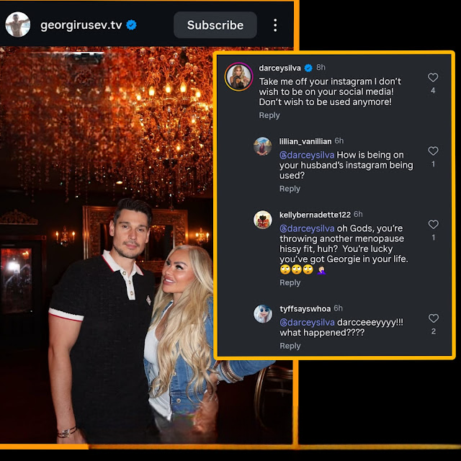The image size is (461, 461).
Task: Open the georgirusev.tv username link
Action: click(x=81, y=25)
